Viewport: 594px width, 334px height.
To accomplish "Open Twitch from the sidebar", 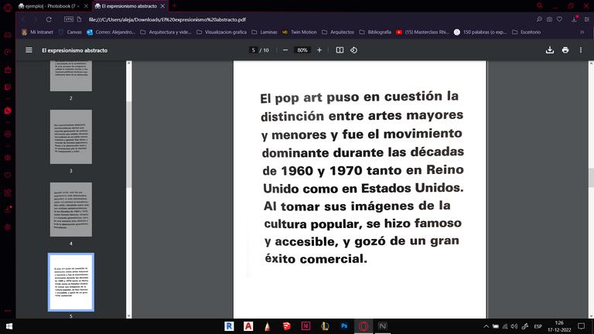I will pos(8,87).
